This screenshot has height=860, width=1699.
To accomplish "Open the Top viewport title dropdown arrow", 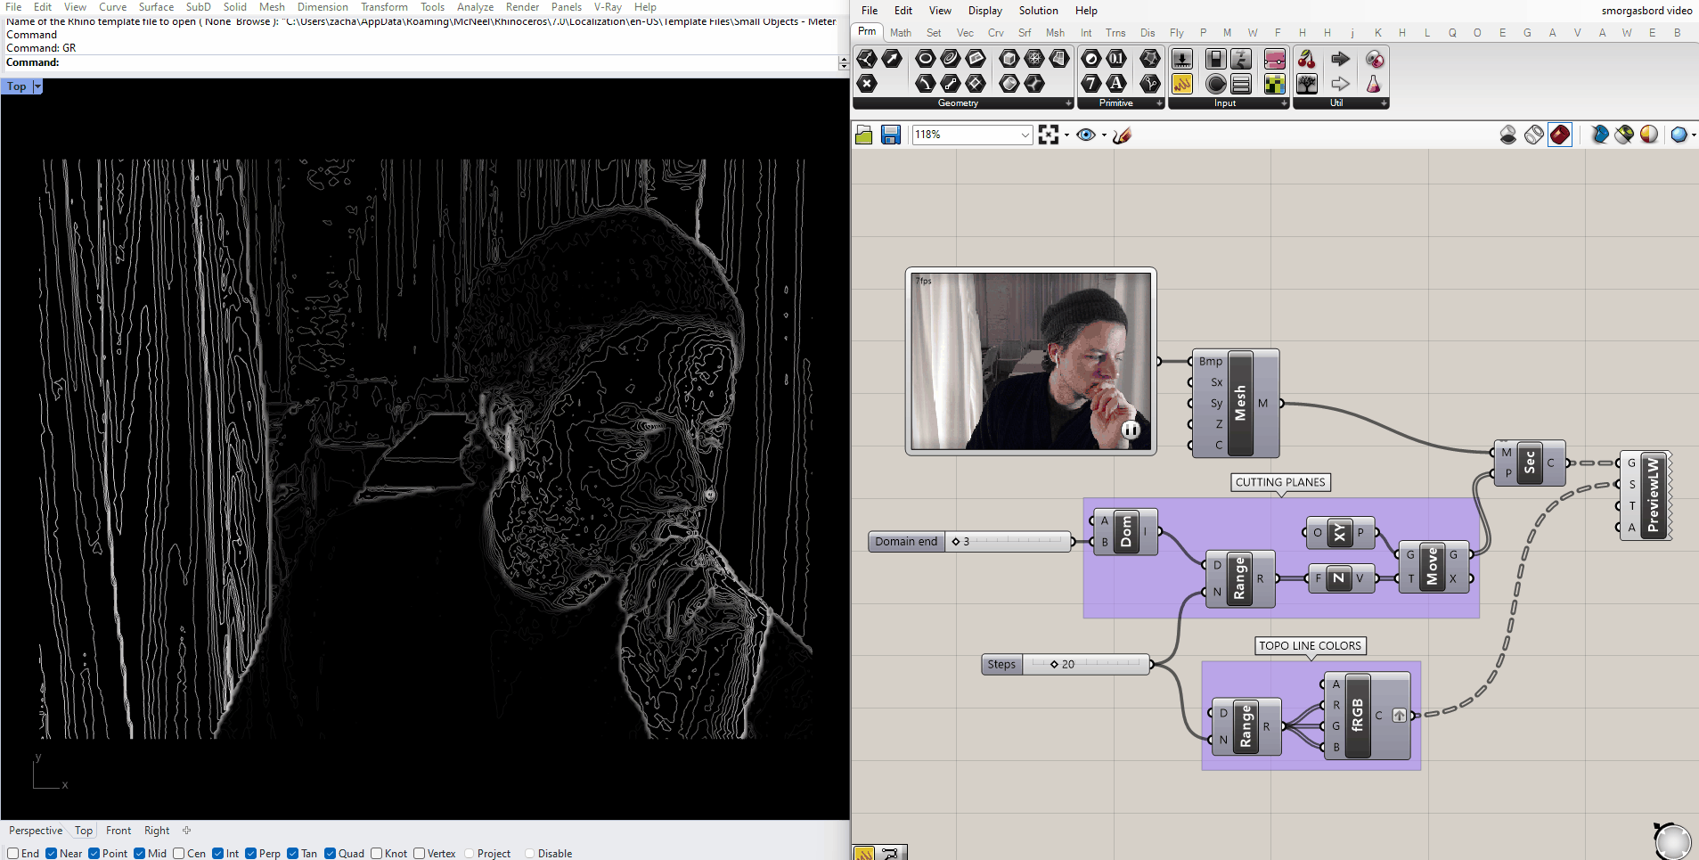I will tap(37, 86).
